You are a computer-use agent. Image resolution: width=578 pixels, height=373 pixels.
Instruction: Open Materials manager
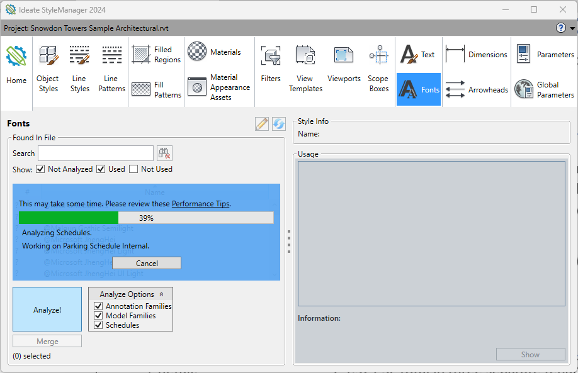point(214,52)
